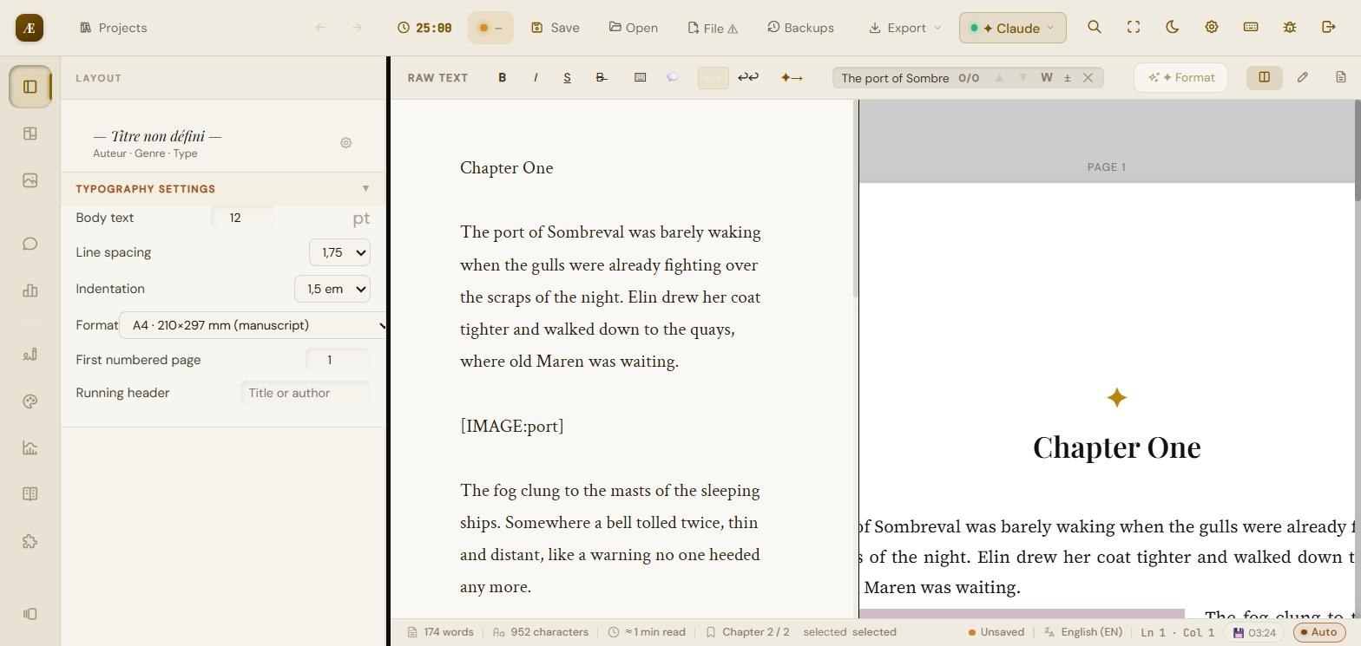The width and height of the screenshot is (1361, 646).
Task: Open the page Format dropdown
Action: (x=253, y=325)
